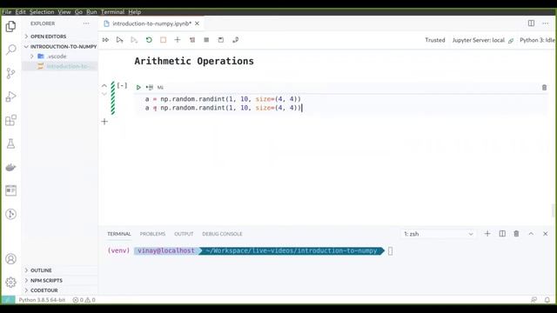Screen dimensions: 557x313
Task: Click the Python 3 kernel status
Action: click(x=537, y=40)
